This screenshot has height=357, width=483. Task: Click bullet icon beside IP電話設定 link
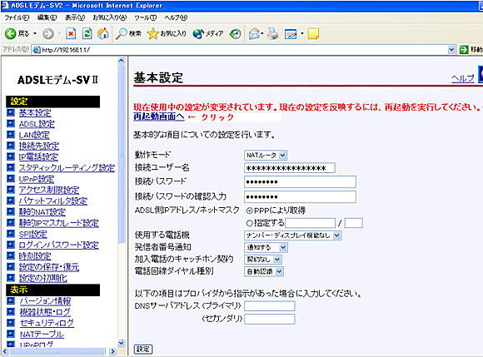[x=11, y=156]
